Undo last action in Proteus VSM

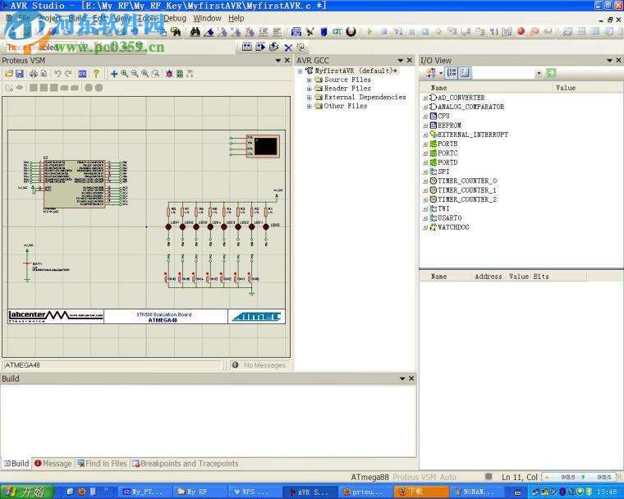(57, 74)
